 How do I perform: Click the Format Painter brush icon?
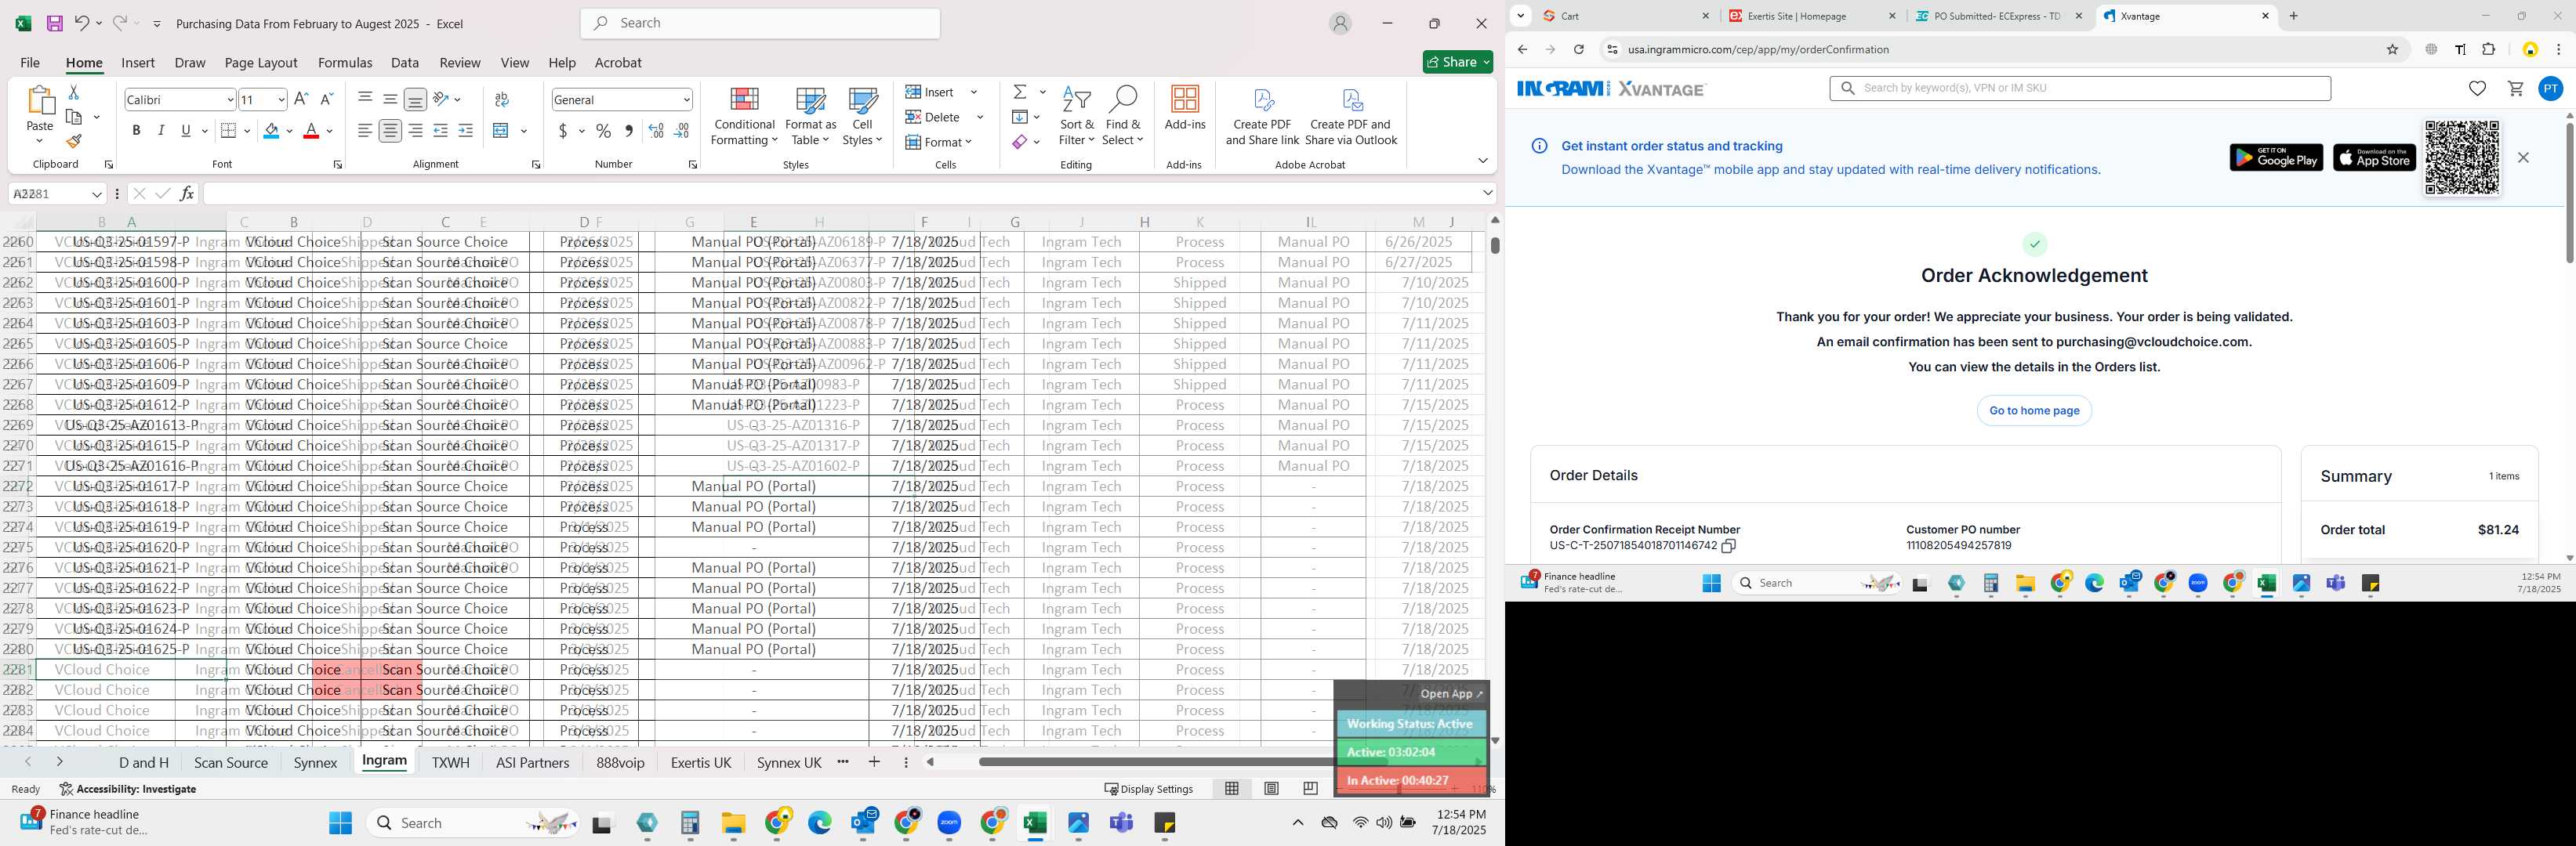[73, 141]
